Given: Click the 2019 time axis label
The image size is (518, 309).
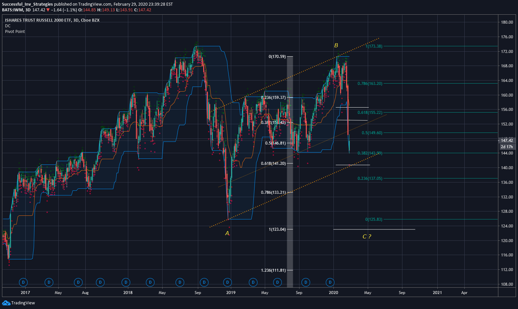Looking at the screenshot, I should (x=231, y=293).
